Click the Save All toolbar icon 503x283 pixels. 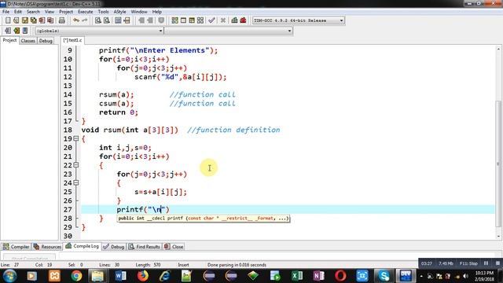point(33,20)
